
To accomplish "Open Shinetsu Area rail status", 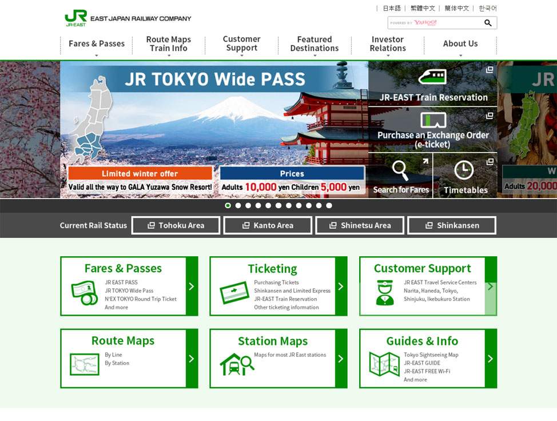I will click(x=360, y=225).
